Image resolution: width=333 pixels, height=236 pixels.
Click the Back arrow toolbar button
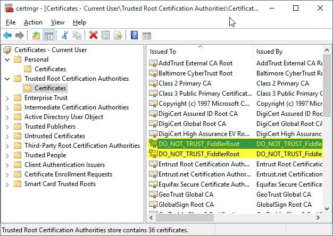[x=7, y=35]
